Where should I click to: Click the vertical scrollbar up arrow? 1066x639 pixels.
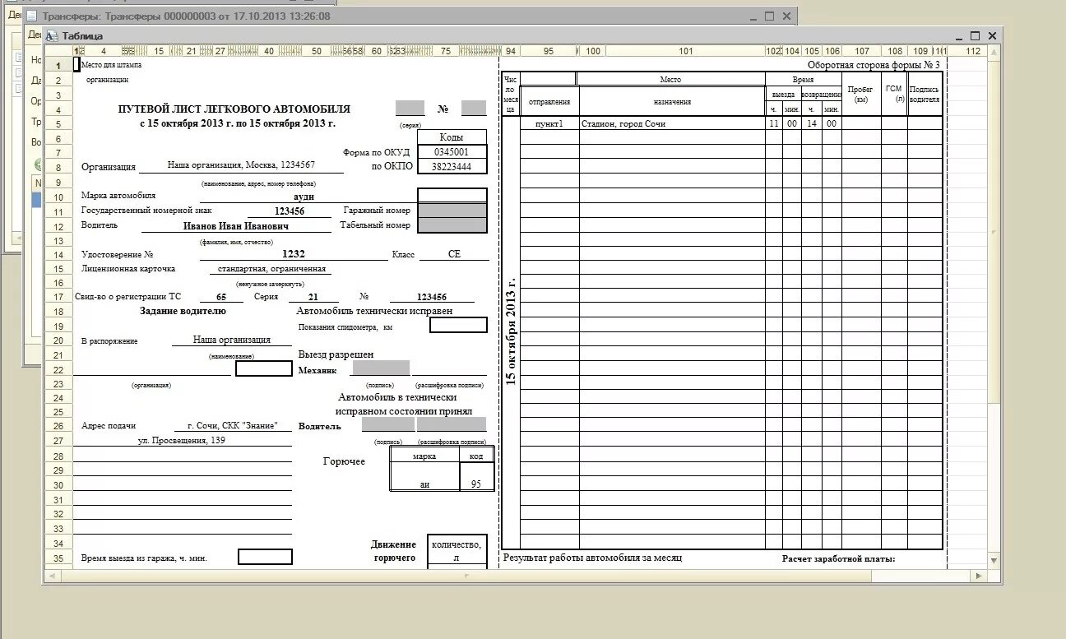tap(994, 51)
